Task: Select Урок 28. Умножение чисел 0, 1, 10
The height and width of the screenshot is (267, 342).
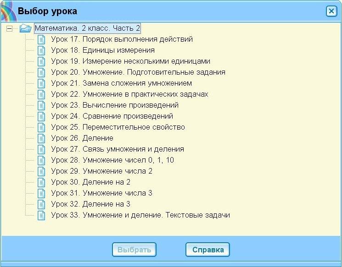Action: point(112,160)
